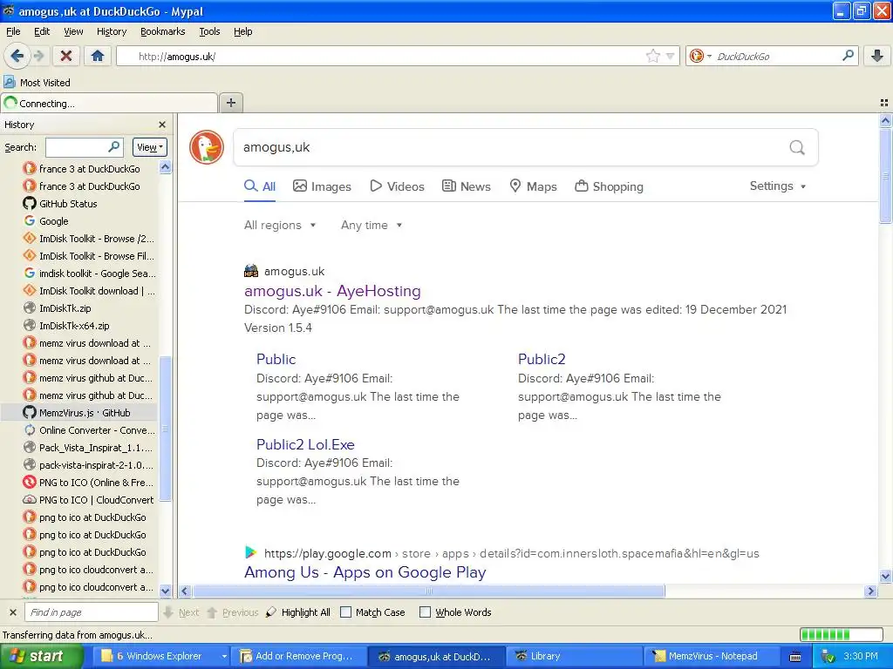Go back with the back arrow button
The image size is (893, 669).
tap(17, 56)
